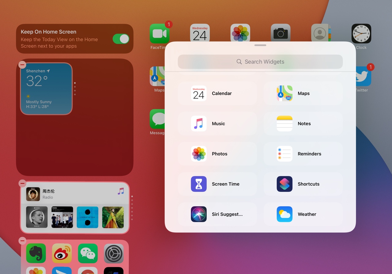Select the Calendar widget entry

(x=217, y=93)
